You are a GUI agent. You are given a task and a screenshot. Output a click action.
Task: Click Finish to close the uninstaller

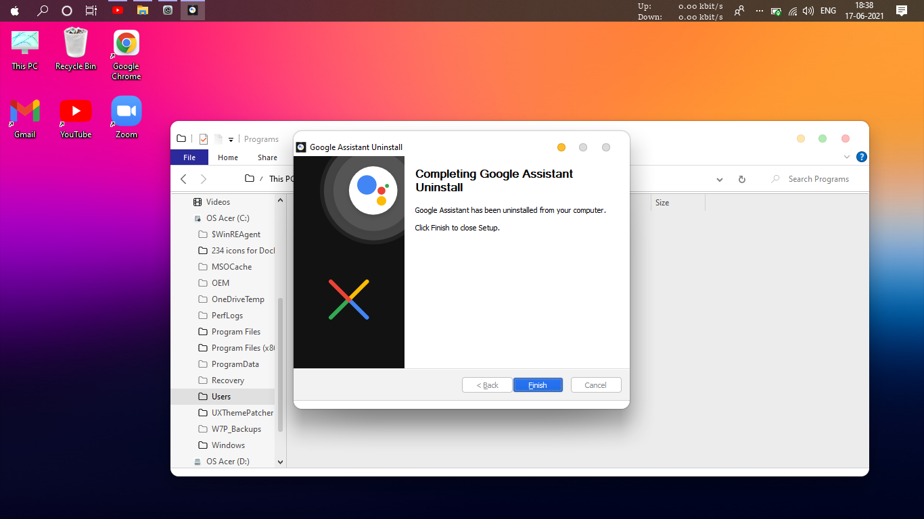coord(538,385)
